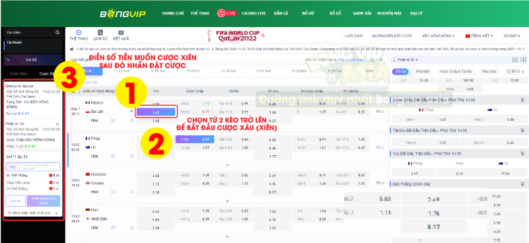This screenshot has width=529, height=243.
Task: Toggle Tự động chấp nhận tỷ lệ cược option
Action: click(33, 213)
